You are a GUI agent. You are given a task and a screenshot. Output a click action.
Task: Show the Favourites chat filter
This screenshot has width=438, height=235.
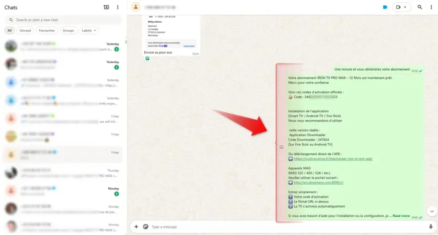(47, 30)
